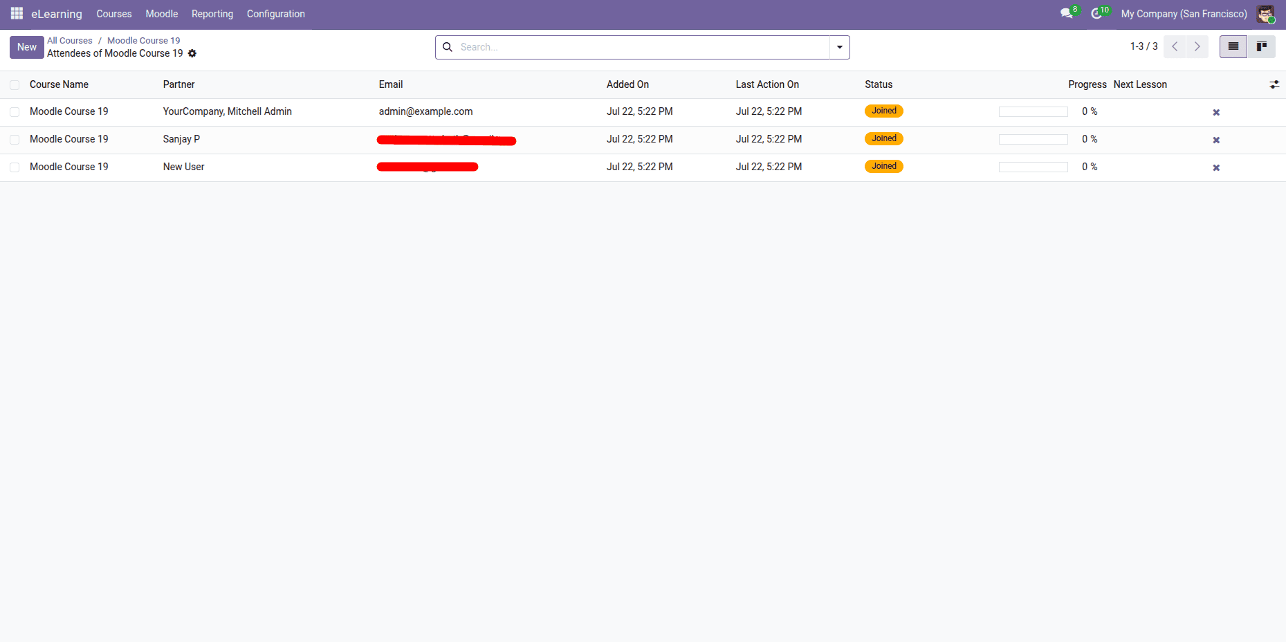Sort by the Progress column
1286x642 pixels.
click(x=1087, y=84)
